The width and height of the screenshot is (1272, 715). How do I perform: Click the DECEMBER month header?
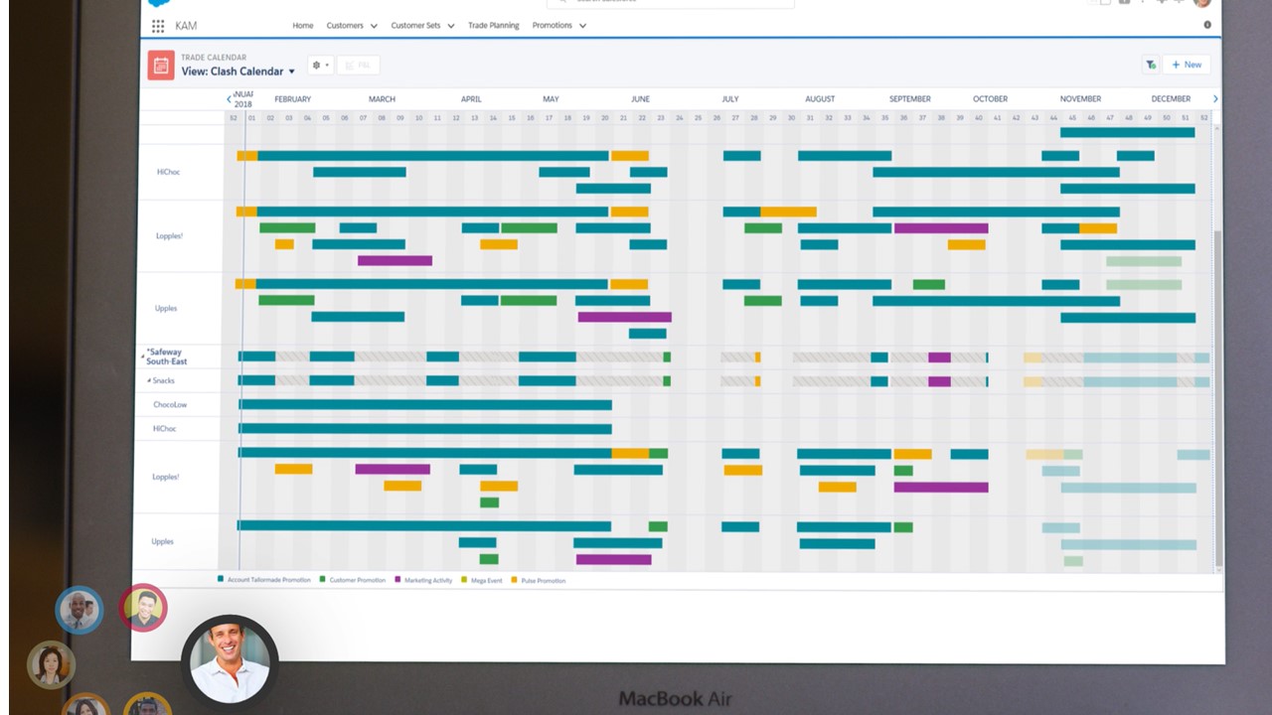tap(1171, 99)
